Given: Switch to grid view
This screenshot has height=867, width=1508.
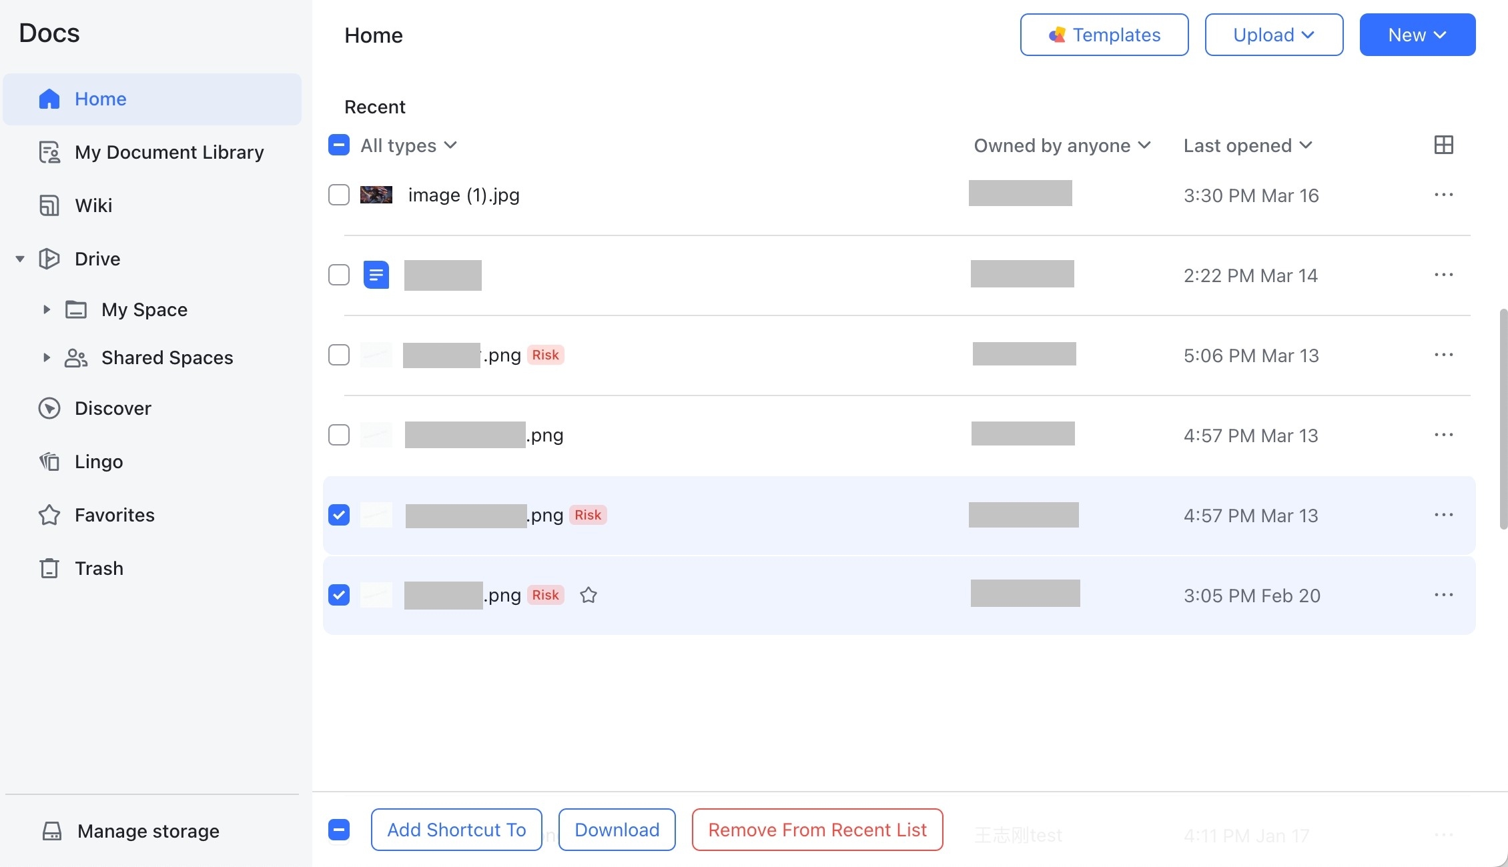Looking at the screenshot, I should [x=1443, y=145].
